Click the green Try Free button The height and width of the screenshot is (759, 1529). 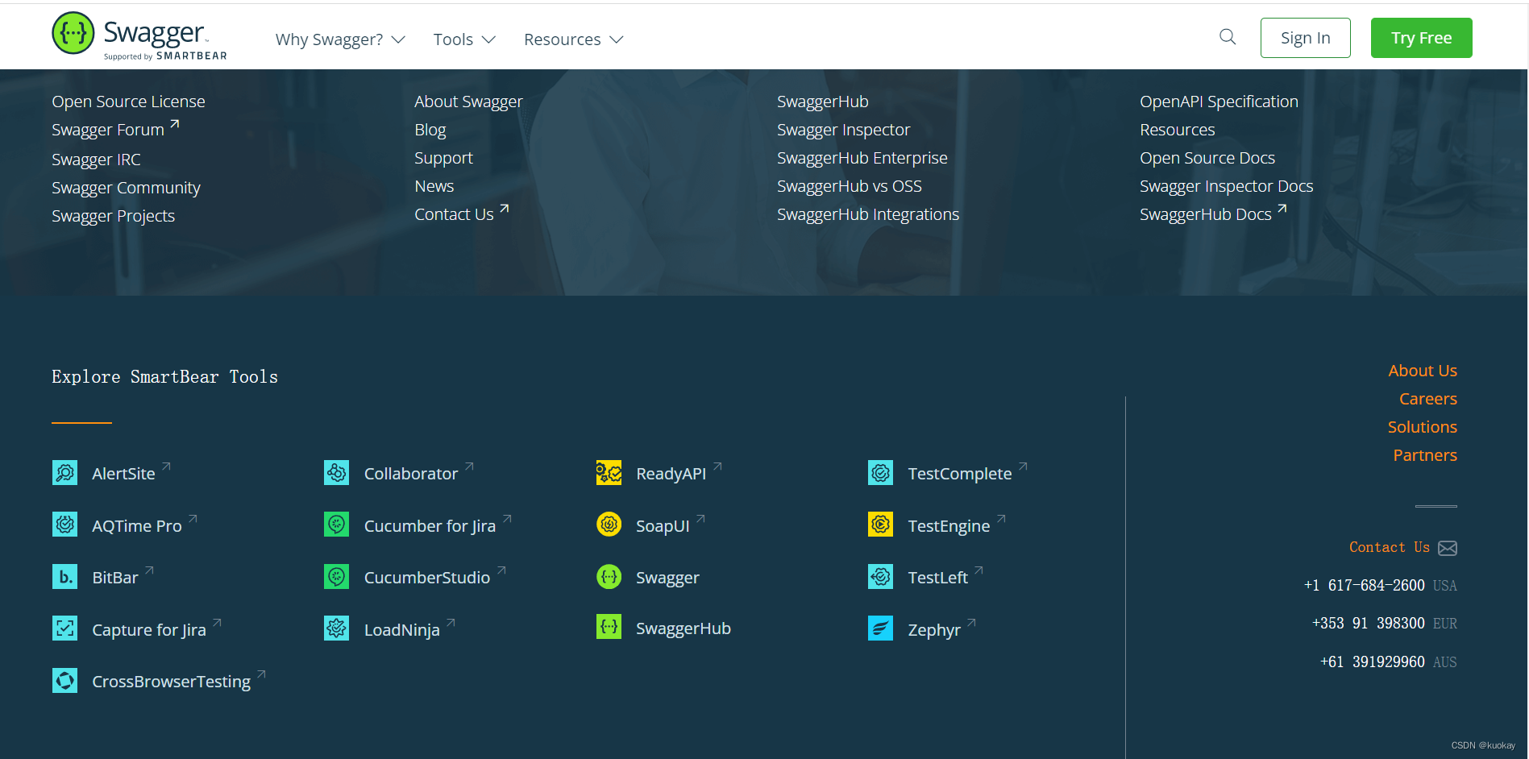1422,38
